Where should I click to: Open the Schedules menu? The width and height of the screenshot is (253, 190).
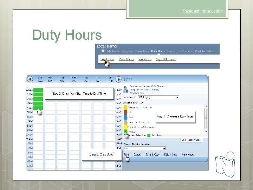pyautogui.click(x=127, y=51)
